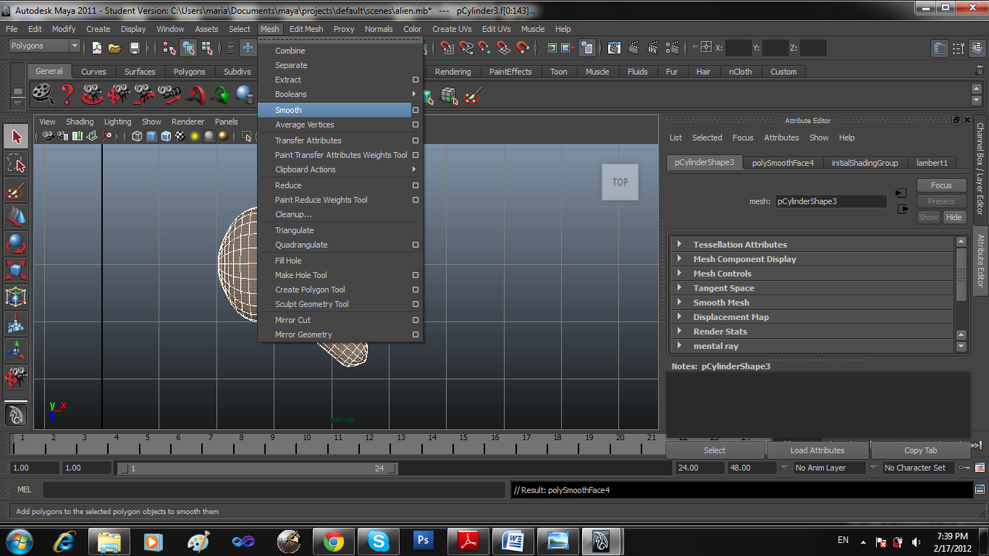Open Google Chrome from the taskbar
Screen dimensions: 989x556
tap(333, 541)
